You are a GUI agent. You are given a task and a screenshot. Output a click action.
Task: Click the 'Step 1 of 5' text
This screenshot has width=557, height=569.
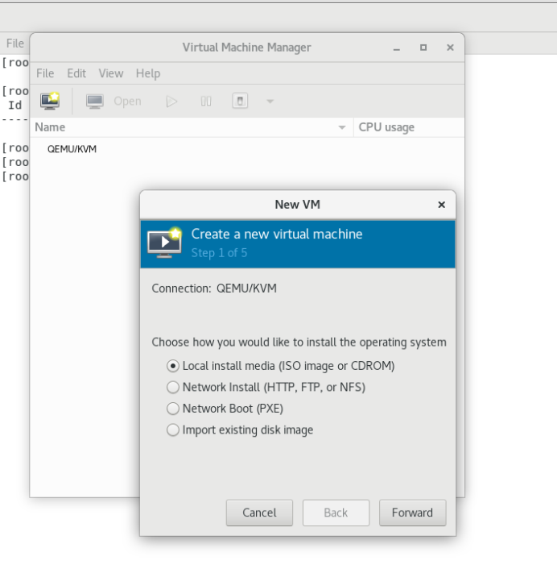point(219,253)
